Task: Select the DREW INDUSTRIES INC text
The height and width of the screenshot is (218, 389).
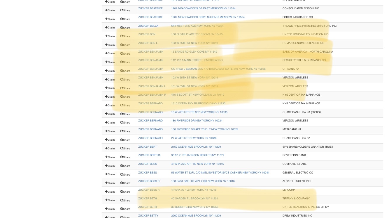Action: tap(297, 216)
